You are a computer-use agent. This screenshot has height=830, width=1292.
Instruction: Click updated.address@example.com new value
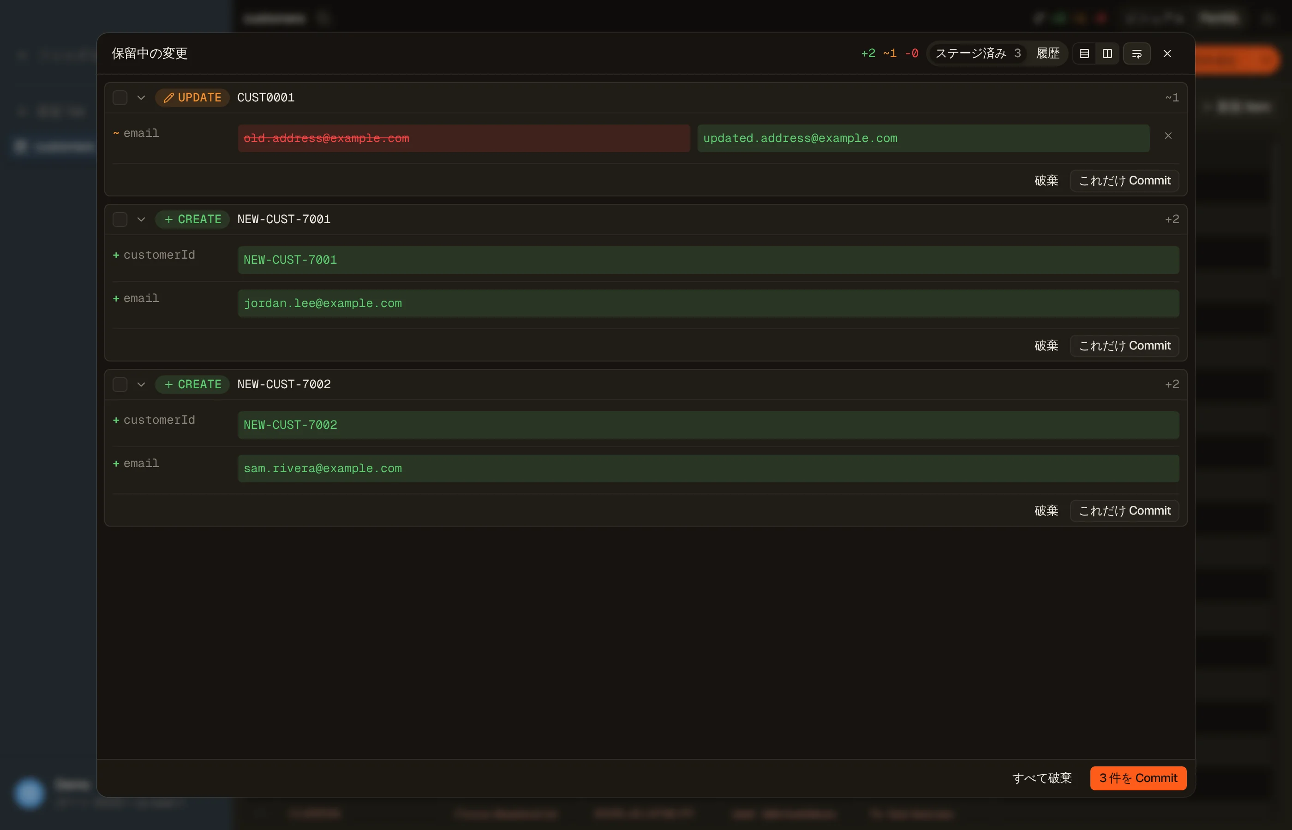tap(923, 138)
